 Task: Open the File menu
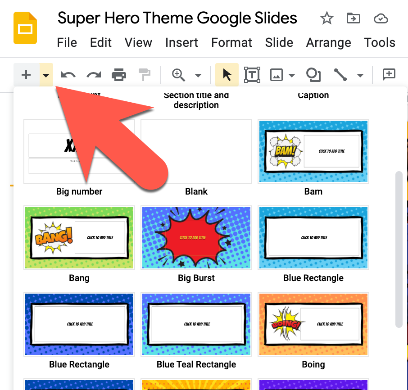pyautogui.click(x=67, y=42)
